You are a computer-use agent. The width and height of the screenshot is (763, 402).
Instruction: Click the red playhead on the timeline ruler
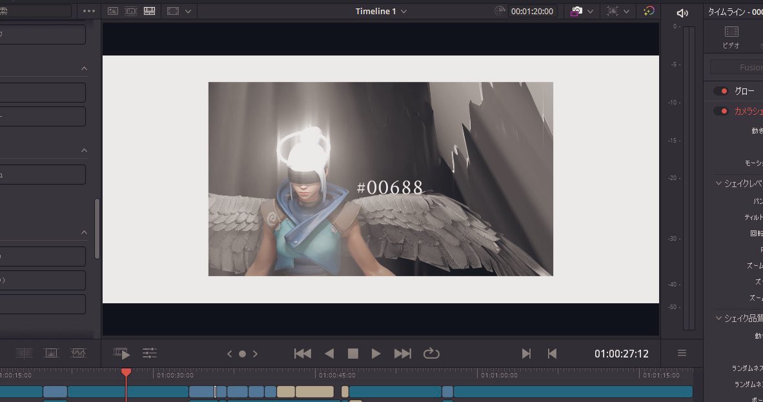pyautogui.click(x=126, y=372)
